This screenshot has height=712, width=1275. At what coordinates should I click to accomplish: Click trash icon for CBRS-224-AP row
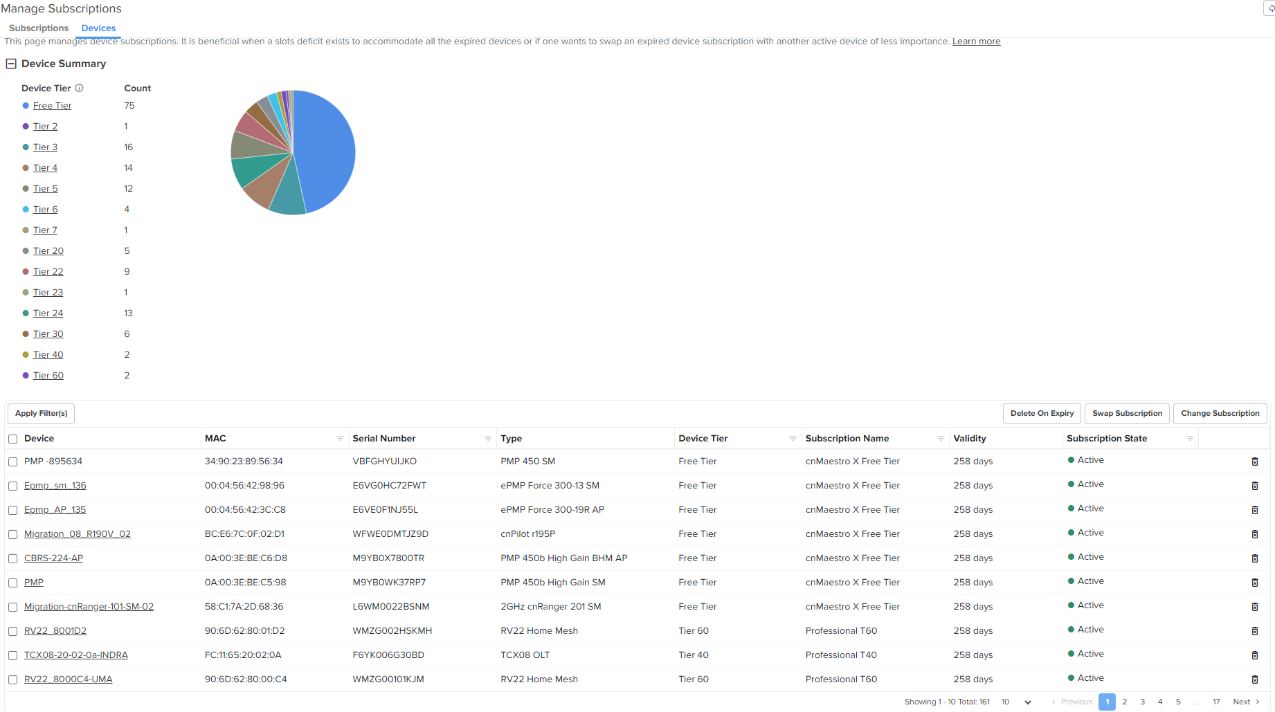point(1254,558)
